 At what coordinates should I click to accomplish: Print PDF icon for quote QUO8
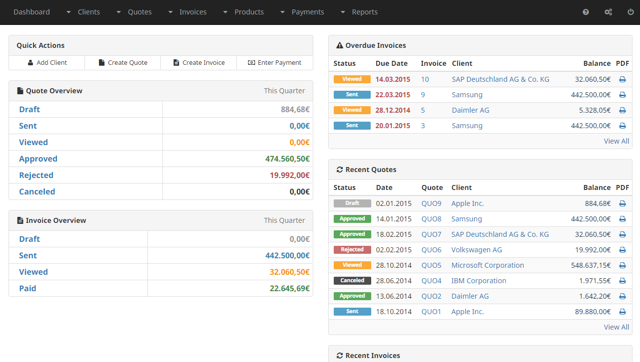[x=623, y=219]
